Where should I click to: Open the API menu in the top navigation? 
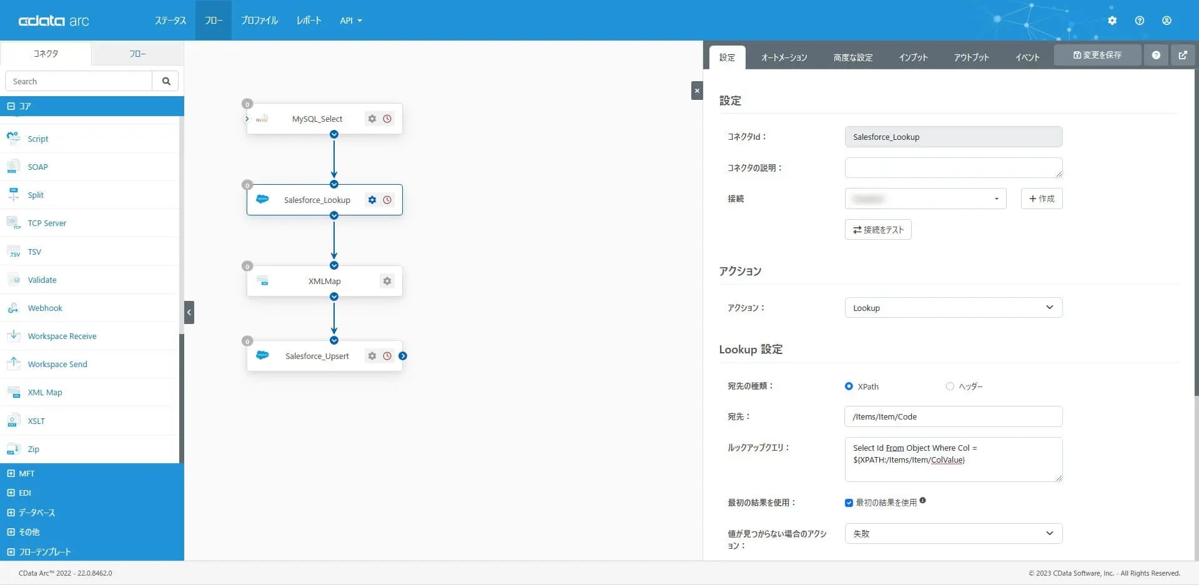tap(350, 20)
